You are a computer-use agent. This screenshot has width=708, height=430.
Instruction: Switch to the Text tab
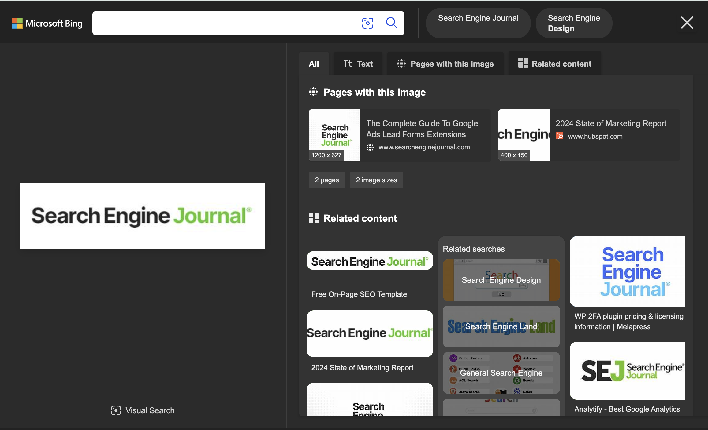click(x=358, y=64)
